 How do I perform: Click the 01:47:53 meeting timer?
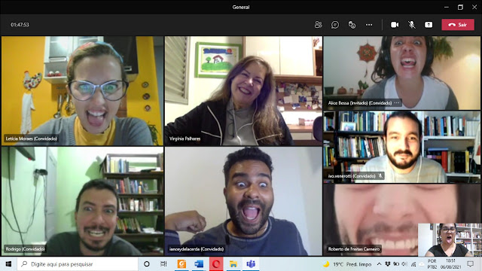coord(20,25)
